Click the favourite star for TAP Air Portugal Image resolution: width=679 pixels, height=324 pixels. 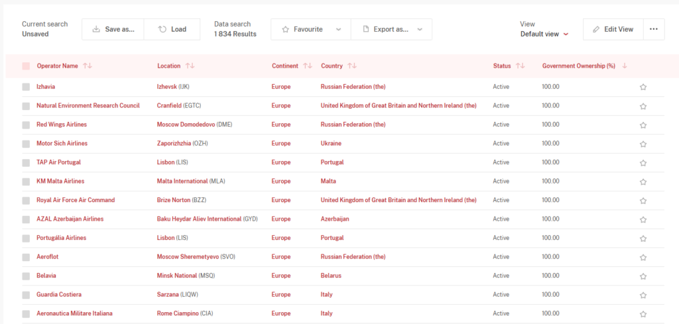point(643,162)
